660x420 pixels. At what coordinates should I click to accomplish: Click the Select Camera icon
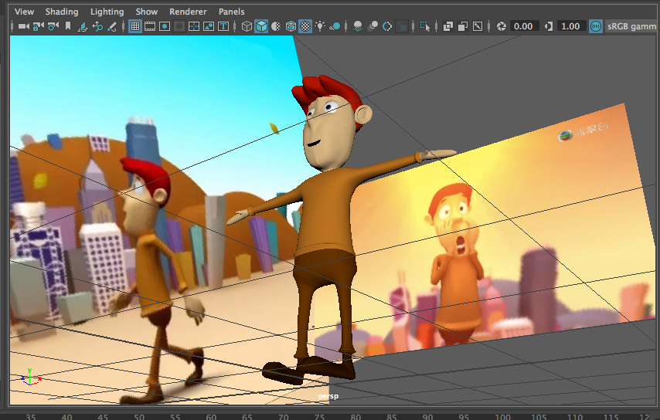(23, 26)
